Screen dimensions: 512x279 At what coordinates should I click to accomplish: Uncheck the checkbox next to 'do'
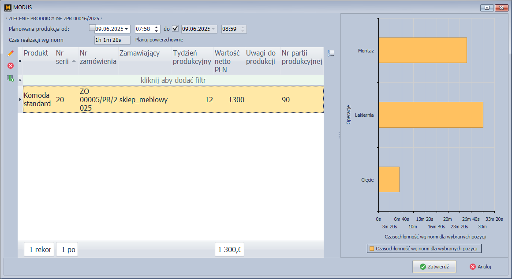[175, 29]
